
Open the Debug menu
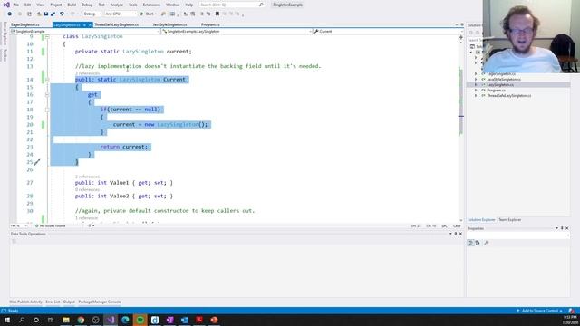point(87,5)
